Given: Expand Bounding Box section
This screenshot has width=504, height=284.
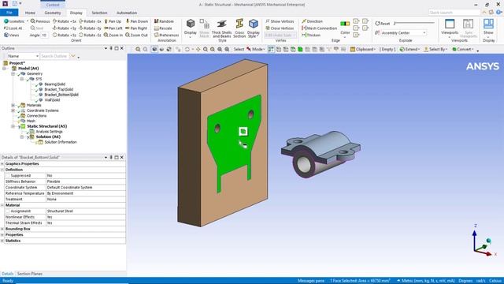Looking at the screenshot, I should [2, 229].
